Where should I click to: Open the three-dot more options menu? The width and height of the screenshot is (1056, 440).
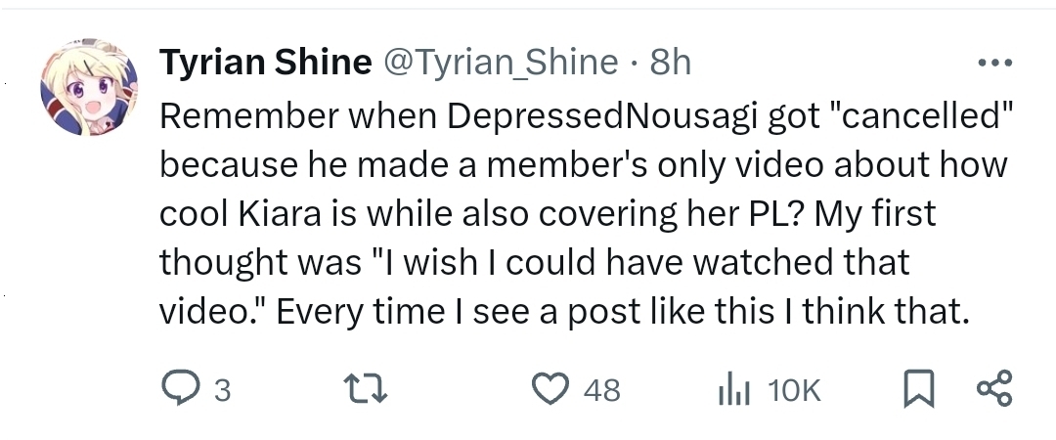[995, 64]
